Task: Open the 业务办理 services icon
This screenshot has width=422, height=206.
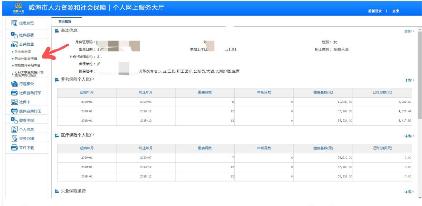Action: pos(14,138)
